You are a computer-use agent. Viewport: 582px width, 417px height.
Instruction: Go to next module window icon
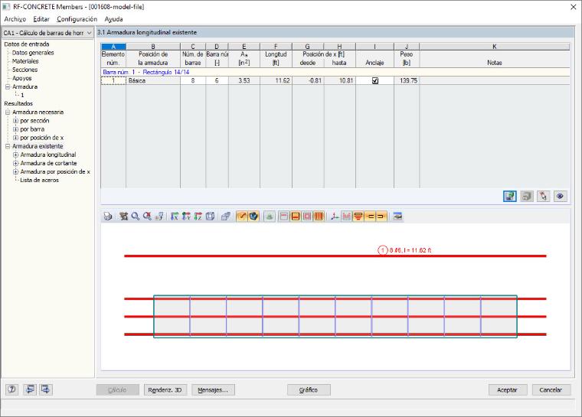point(46,389)
